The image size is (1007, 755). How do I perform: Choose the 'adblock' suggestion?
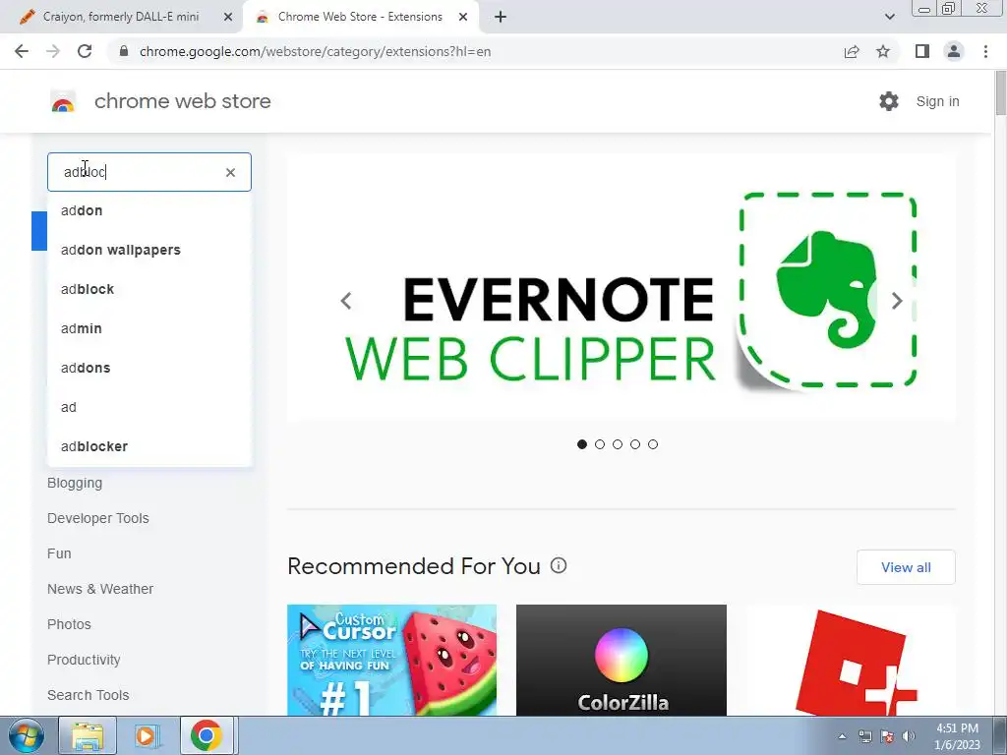point(149,289)
